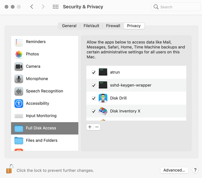Select Reminders in privacy list

[x=36, y=42]
